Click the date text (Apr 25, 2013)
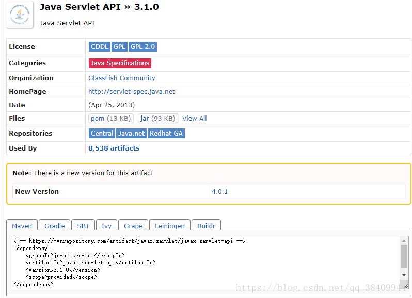Screen dimensions: 412x298 click(112, 105)
